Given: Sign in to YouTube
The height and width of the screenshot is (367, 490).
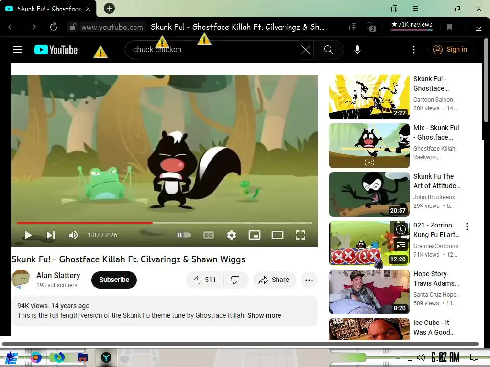Looking at the screenshot, I should (x=450, y=49).
